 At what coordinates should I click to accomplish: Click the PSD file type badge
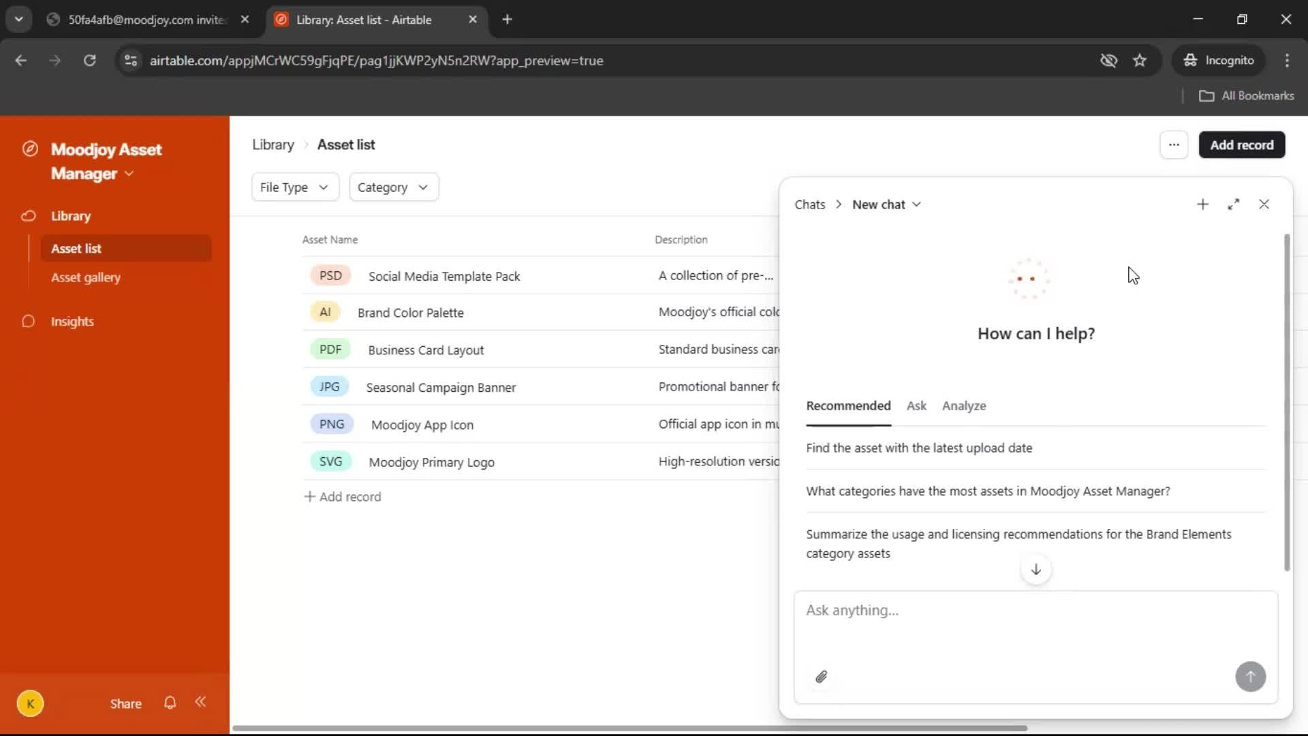tap(330, 275)
